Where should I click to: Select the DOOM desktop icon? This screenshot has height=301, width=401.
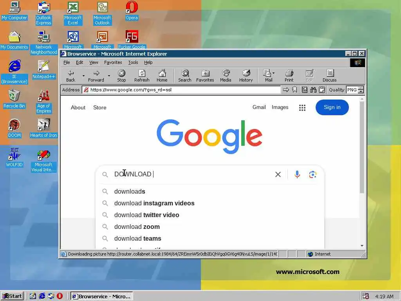(x=14, y=129)
